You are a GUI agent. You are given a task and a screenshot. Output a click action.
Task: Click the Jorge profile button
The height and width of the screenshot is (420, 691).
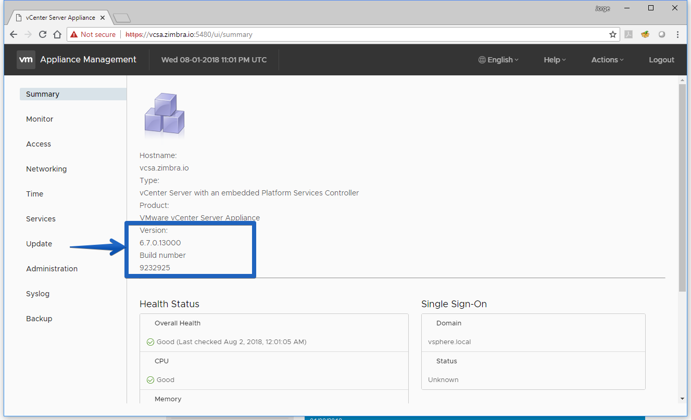click(602, 8)
